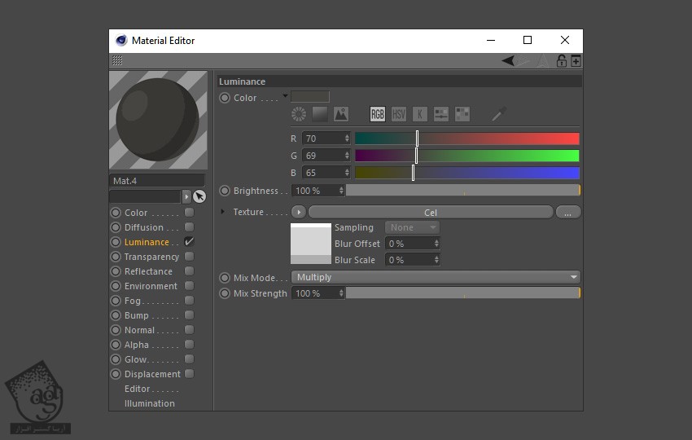Enable the Kelvin temperature color mode
The width and height of the screenshot is (692, 440).
pos(420,114)
